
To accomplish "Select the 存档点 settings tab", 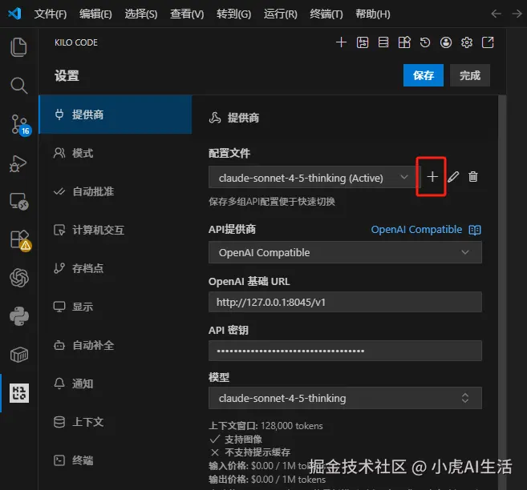I will point(116,268).
